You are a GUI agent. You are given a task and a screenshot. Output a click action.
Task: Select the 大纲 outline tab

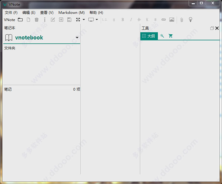click(149, 36)
